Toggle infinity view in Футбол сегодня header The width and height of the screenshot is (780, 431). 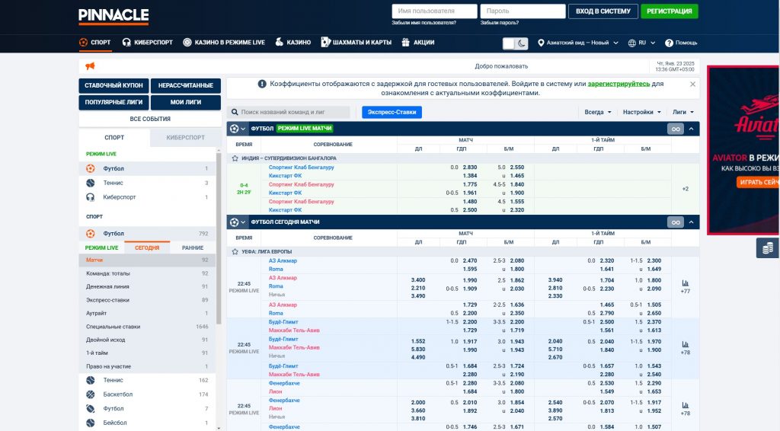(675, 222)
